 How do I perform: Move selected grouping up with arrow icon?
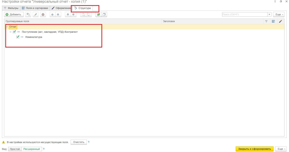point(52,14)
